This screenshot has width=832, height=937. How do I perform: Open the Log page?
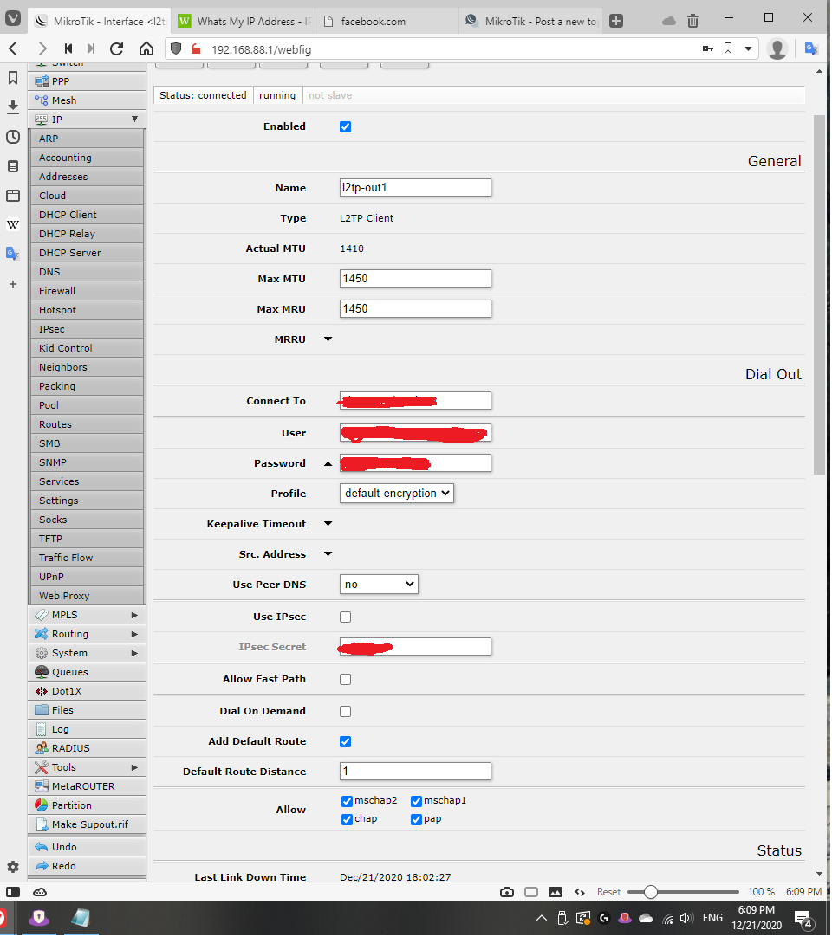pos(88,730)
